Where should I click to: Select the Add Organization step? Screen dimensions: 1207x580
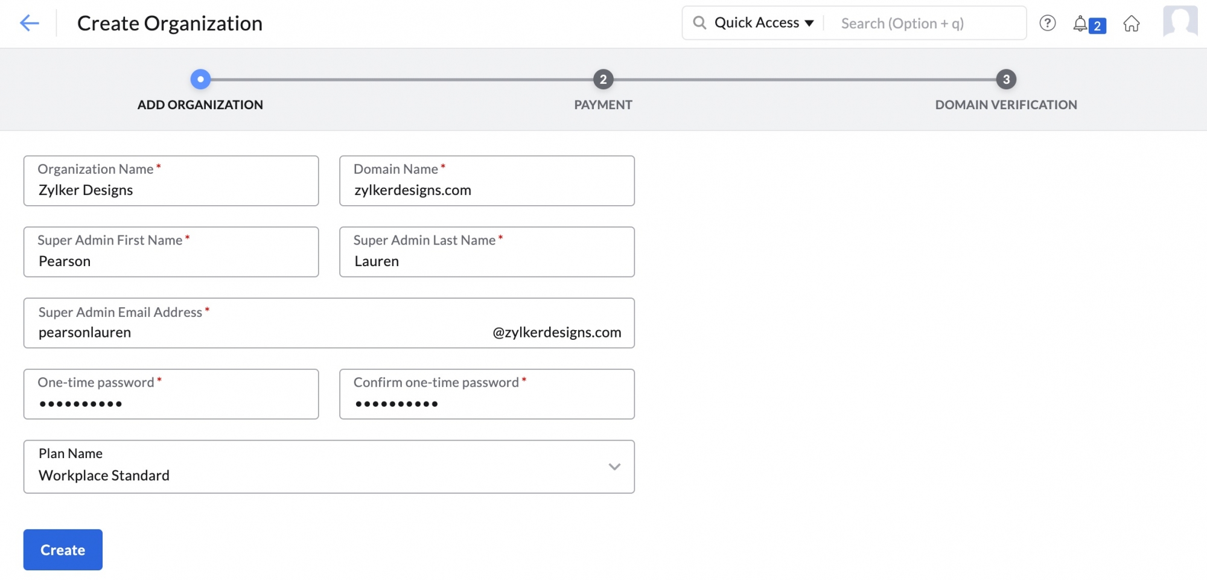(x=200, y=79)
